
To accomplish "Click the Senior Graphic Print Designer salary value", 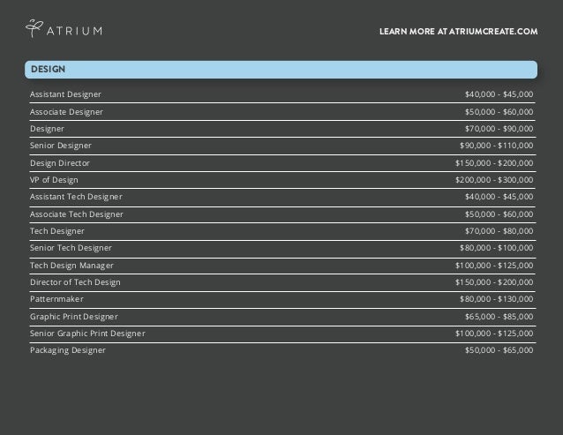I will [494, 334].
